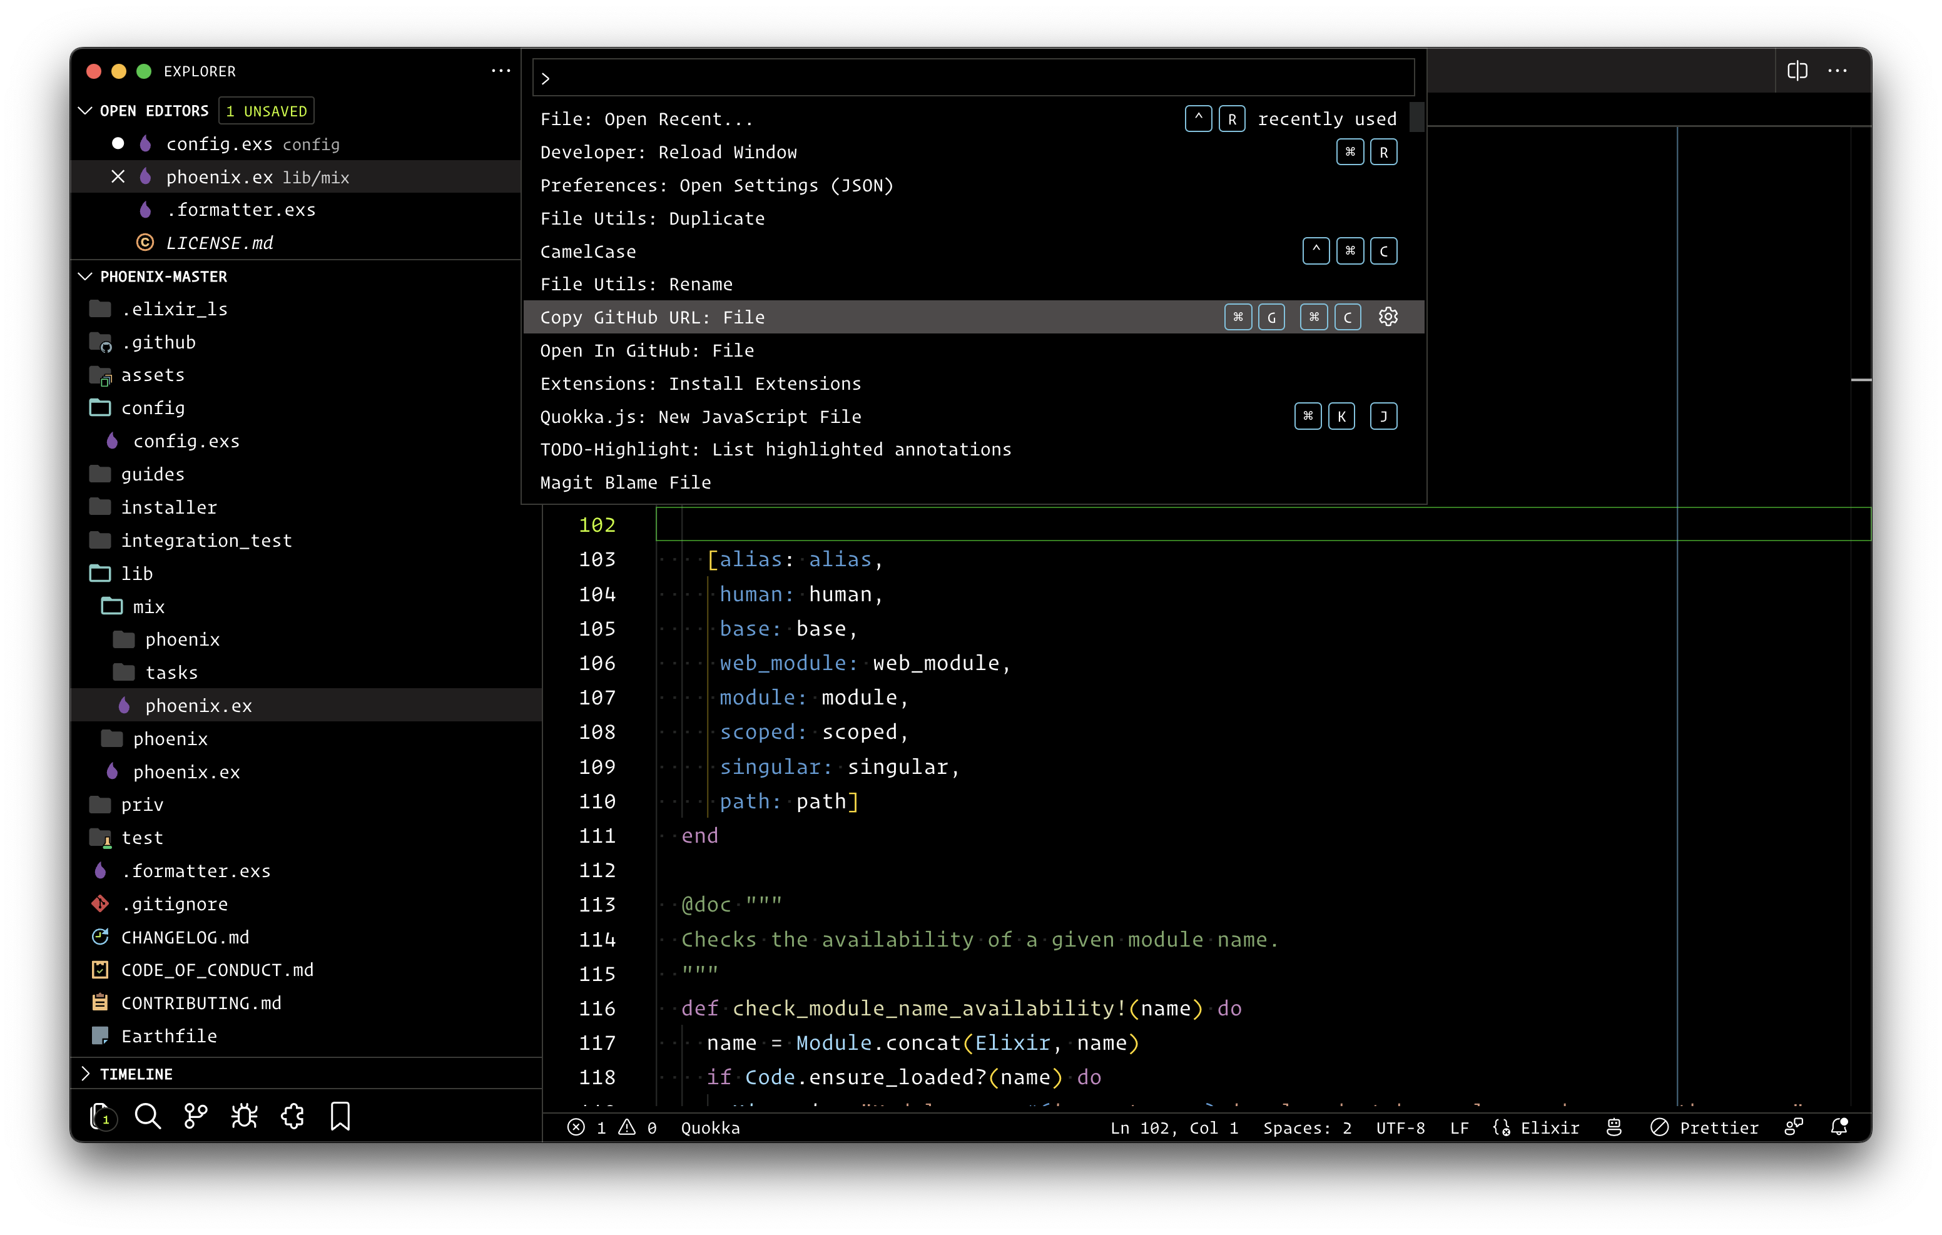Choose File Utils: Duplicate command
Image resolution: width=1942 pixels, height=1235 pixels.
pos(974,218)
